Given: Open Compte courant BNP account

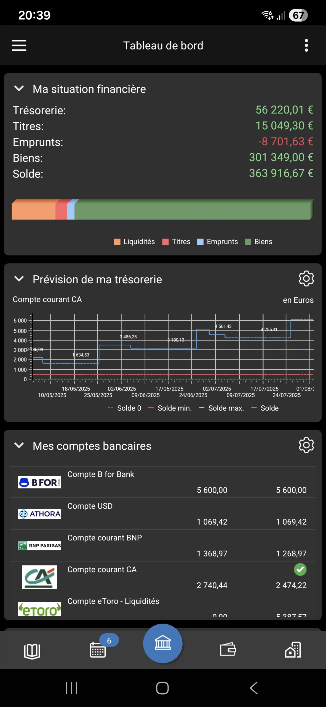Looking at the screenshot, I should (163, 545).
